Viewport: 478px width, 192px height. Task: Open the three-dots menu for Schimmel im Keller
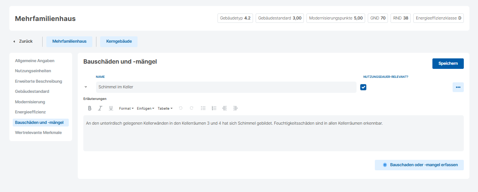[458, 87]
